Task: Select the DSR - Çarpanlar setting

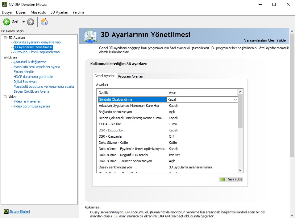Action: tap(168, 136)
